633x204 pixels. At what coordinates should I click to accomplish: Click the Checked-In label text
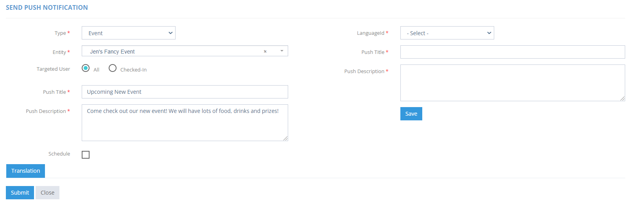(x=133, y=70)
